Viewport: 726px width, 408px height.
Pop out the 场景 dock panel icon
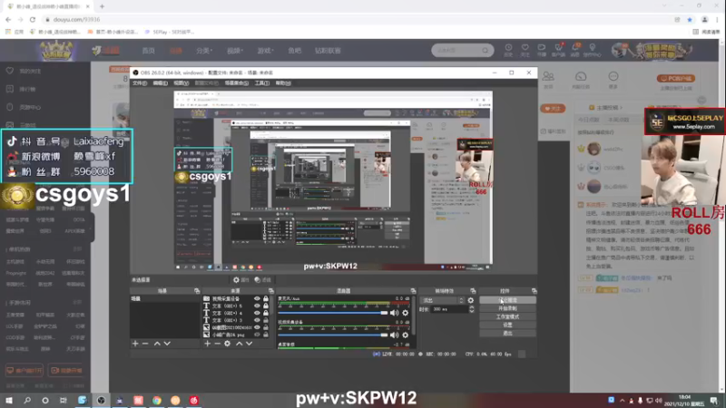pyautogui.click(x=197, y=291)
